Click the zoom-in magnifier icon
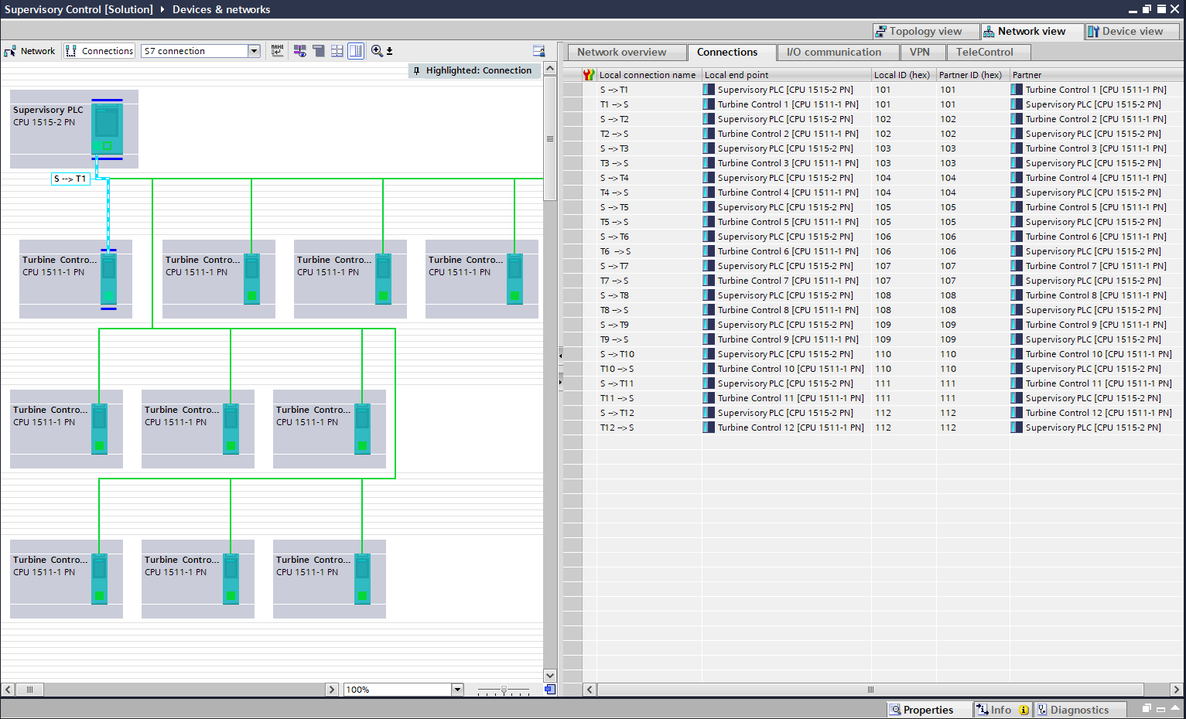The width and height of the screenshot is (1186, 719). pyautogui.click(x=377, y=51)
